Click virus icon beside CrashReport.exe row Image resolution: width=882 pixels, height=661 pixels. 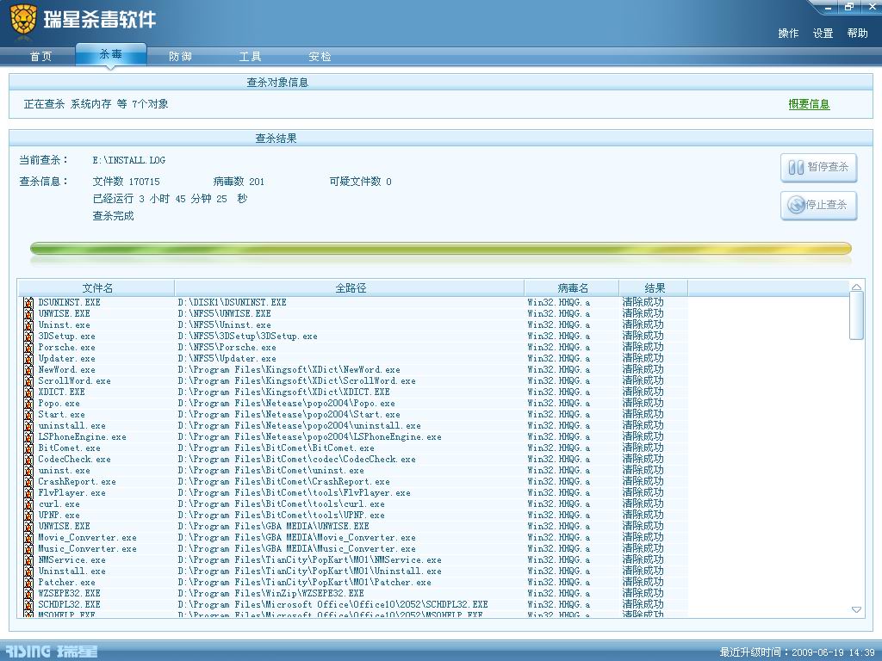tap(28, 482)
